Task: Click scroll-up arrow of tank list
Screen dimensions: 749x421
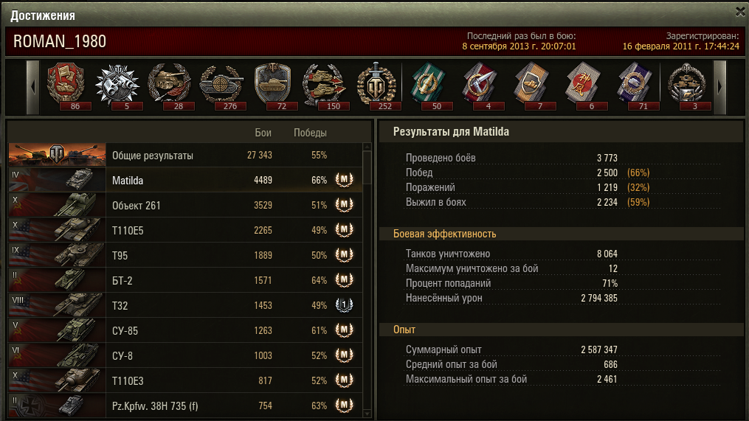Action: [367, 147]
